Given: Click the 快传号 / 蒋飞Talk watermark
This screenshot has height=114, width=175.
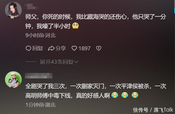Looking at the screenshot, I should [x=153, y=110].
